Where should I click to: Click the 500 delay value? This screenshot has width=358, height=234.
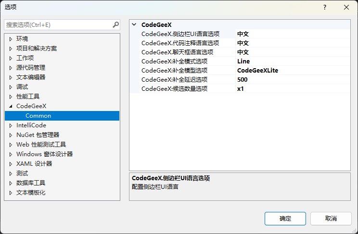point(242,79)
